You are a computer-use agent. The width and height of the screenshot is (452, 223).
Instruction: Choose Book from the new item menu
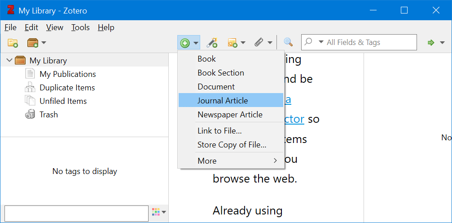point(231,59)
